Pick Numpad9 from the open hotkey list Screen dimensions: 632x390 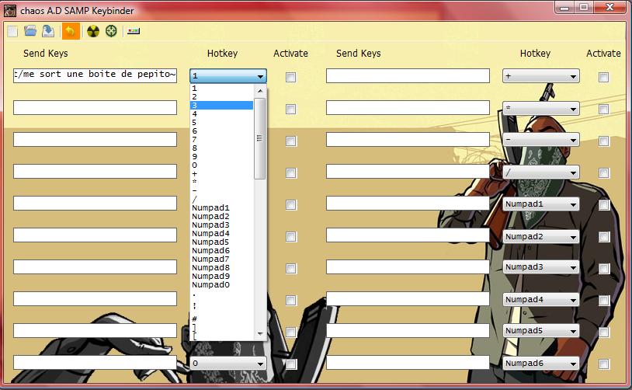tap(222, 277)
